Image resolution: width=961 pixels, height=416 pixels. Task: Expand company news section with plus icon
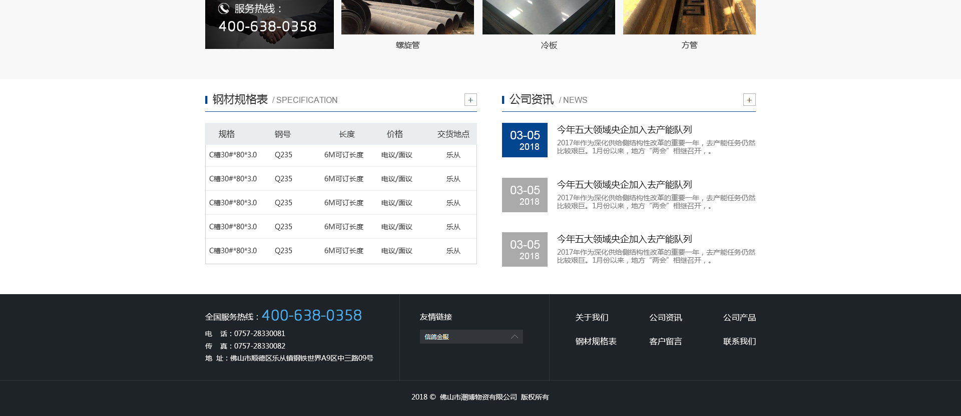[x=749, y=100]
